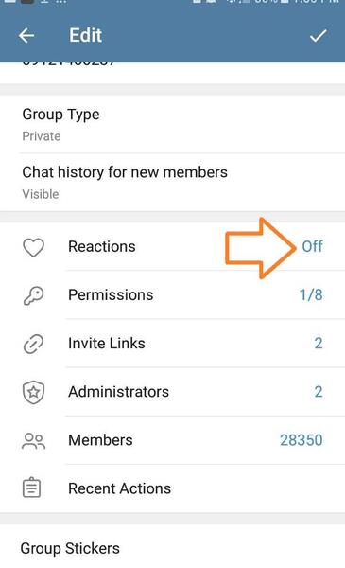Confirm edits with the checkmark icon
The width and height of the screenshot is (345, 568).
click(x=319, y=36)
